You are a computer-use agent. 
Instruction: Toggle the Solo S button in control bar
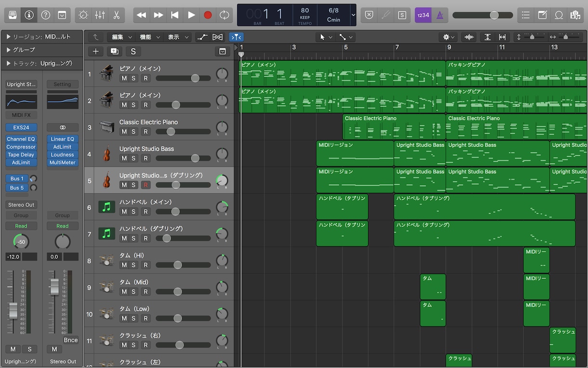click(402, 15)
